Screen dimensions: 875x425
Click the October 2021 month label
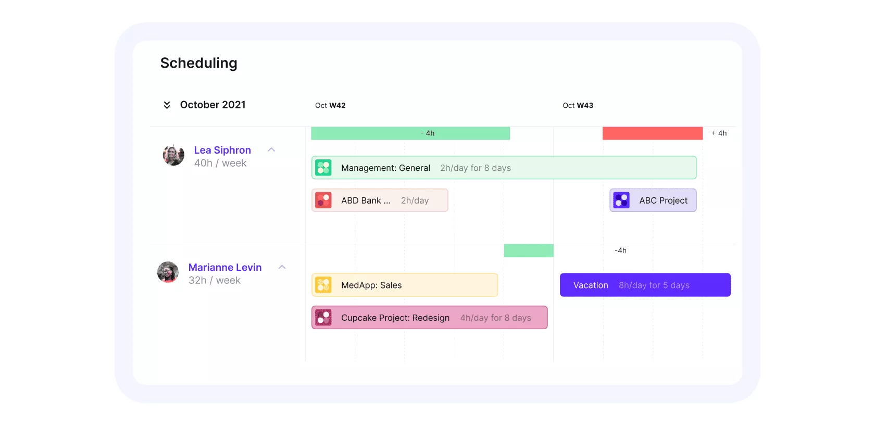point(213,105)
